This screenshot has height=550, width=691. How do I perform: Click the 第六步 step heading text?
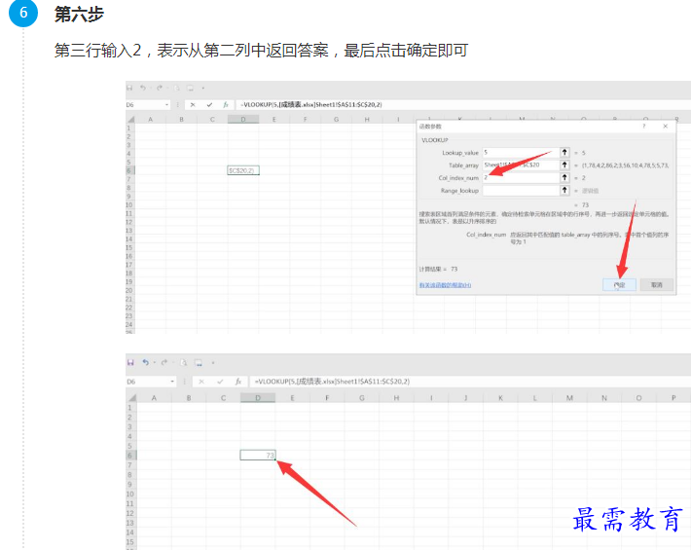pos(79,14)
